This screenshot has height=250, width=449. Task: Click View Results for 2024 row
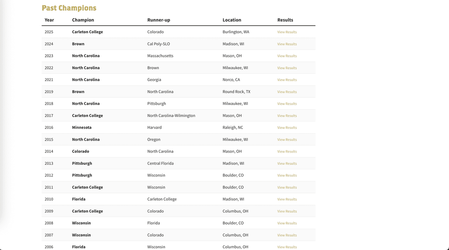[x=287, y=44]
